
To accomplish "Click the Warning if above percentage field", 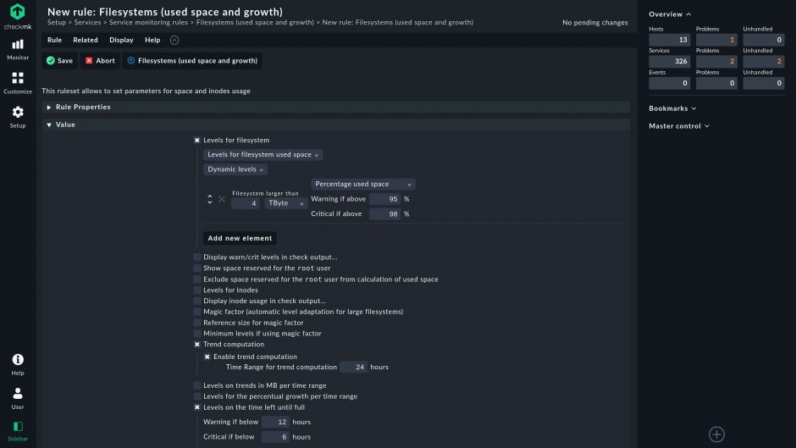I will [x=385, y=199].
